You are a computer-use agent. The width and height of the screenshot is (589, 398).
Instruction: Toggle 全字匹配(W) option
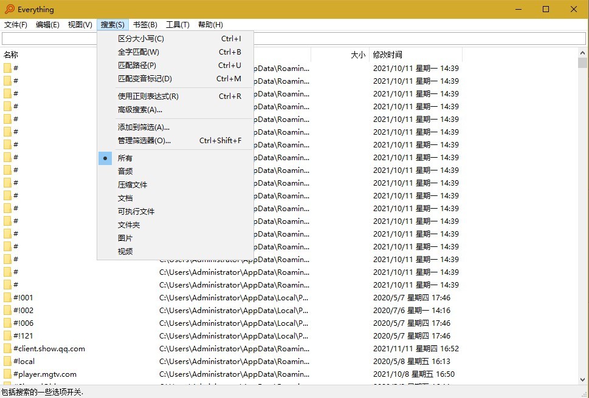176,52
